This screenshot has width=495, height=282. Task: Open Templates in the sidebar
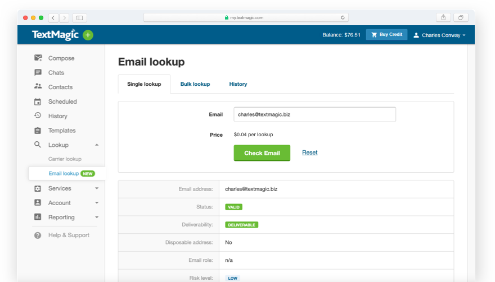pyautogui.click(x=62, y=131)
